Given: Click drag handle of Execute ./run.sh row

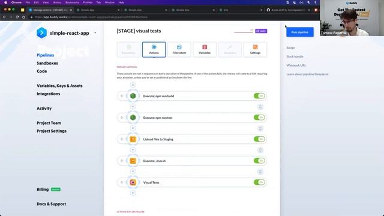Looking at the screenshot, I should 122,161.
